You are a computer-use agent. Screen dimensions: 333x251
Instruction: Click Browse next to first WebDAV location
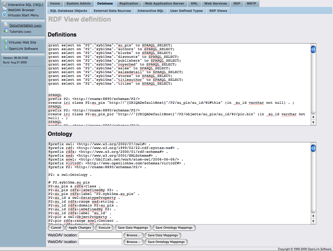click(x=133, y=235)
